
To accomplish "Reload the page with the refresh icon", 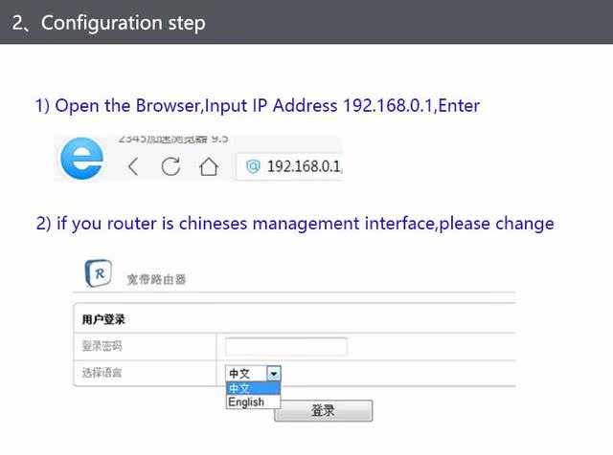I will [170, 166].
